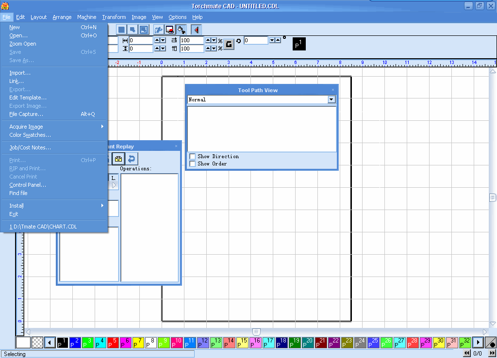Click the page marker on the vertical scrollbar
Viewport: 497px width, 358px height.
click(492, 198)
